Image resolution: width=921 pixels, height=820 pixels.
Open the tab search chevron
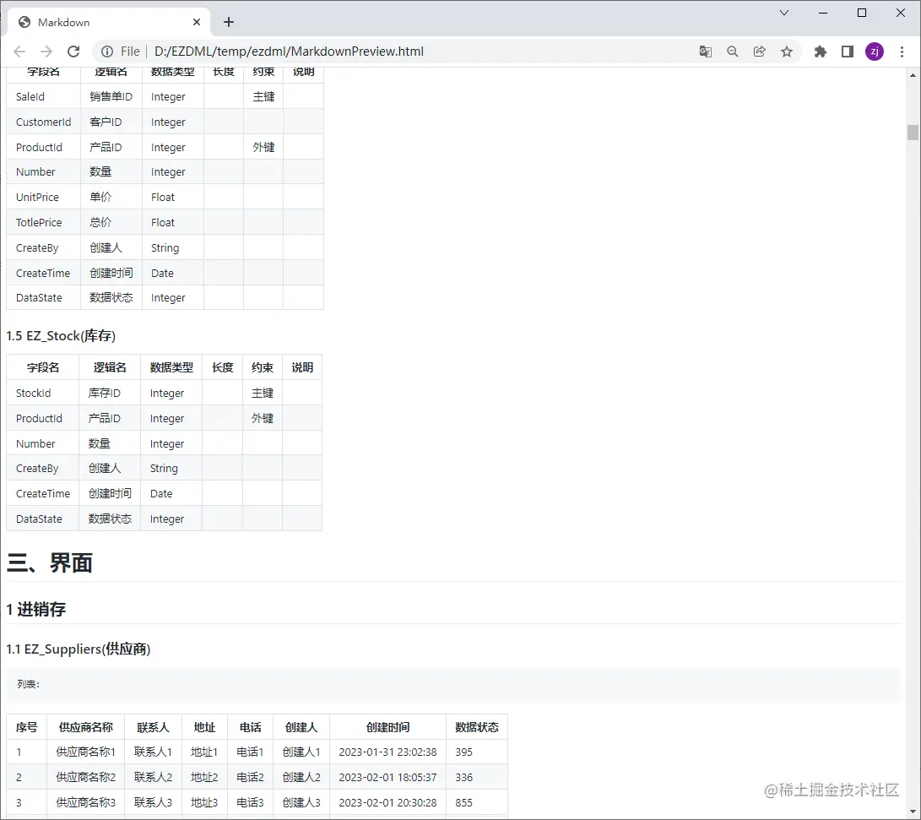[x=784, y=13]
